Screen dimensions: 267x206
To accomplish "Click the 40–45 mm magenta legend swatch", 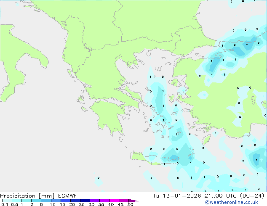I will pos(114,201).
